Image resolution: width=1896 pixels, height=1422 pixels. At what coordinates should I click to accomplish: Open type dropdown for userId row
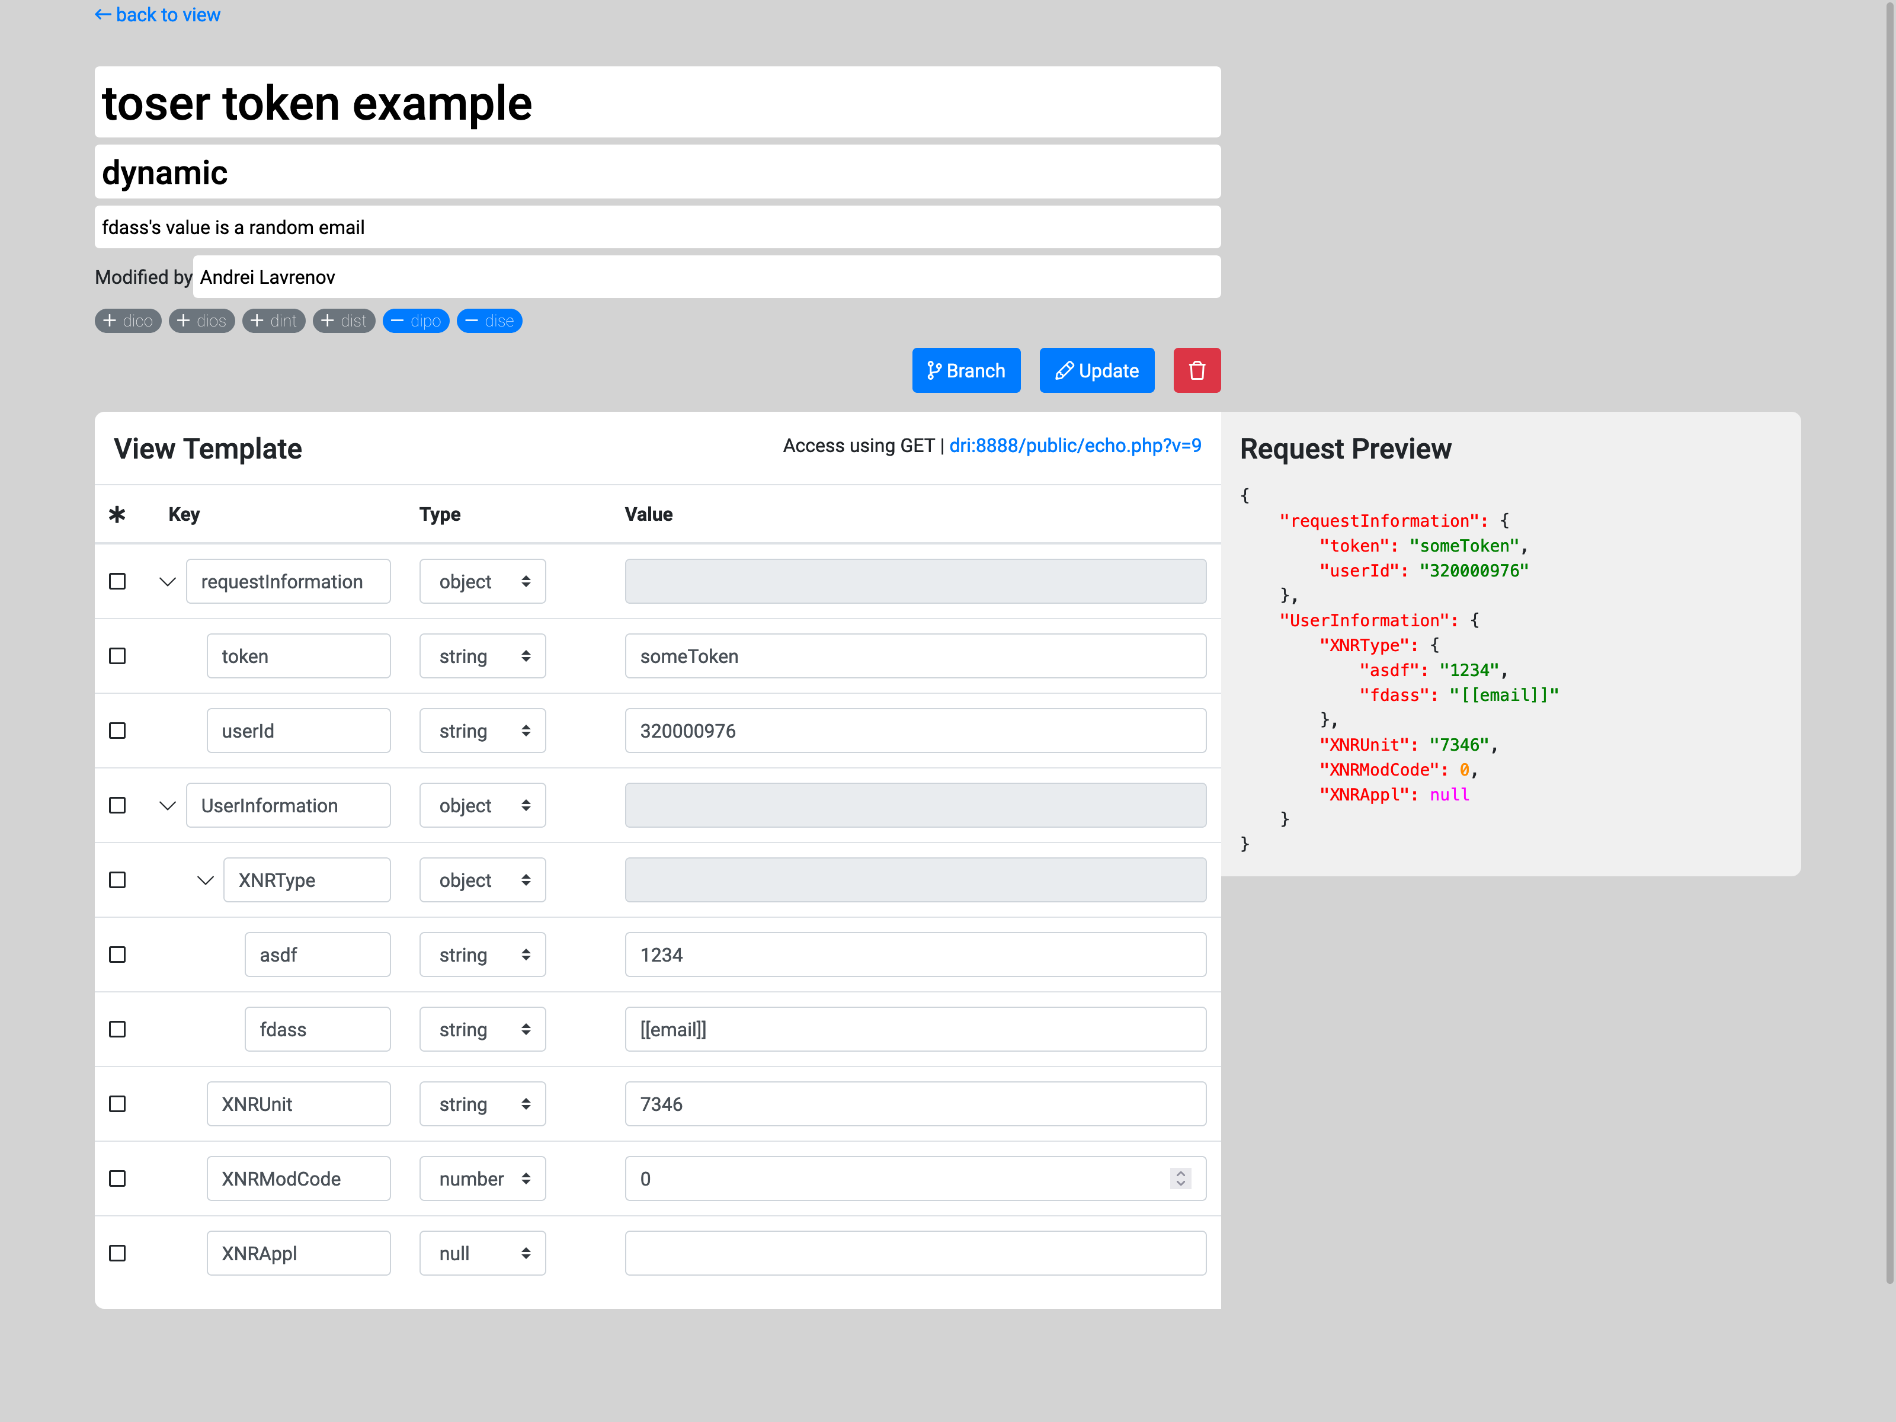482,731
